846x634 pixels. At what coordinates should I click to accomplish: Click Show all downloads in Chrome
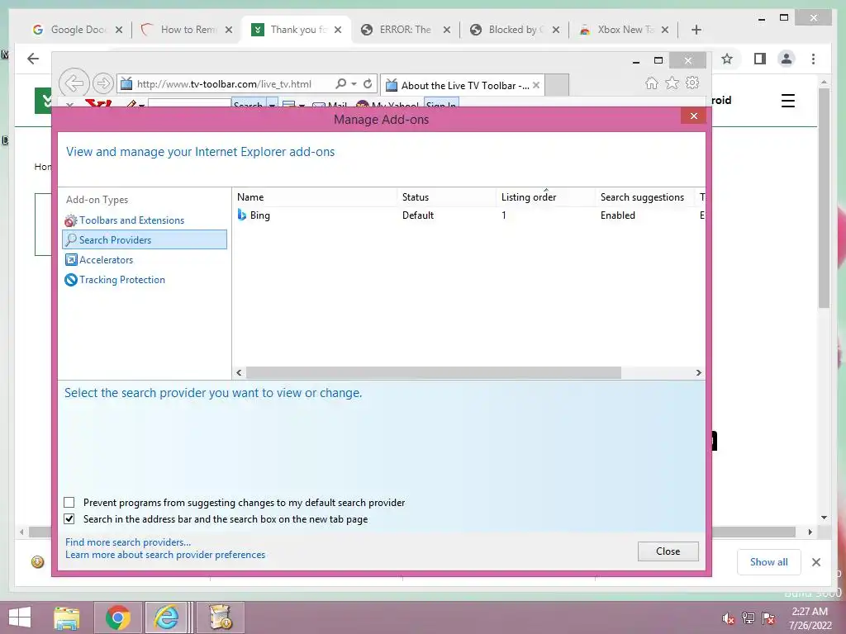[769, 561]
